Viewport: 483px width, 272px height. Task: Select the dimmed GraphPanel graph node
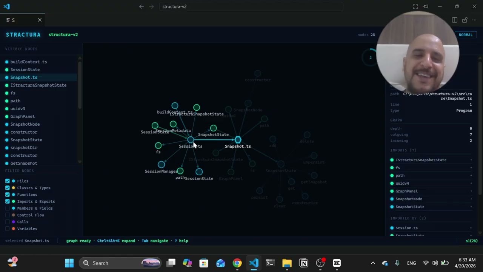(231, 172)
